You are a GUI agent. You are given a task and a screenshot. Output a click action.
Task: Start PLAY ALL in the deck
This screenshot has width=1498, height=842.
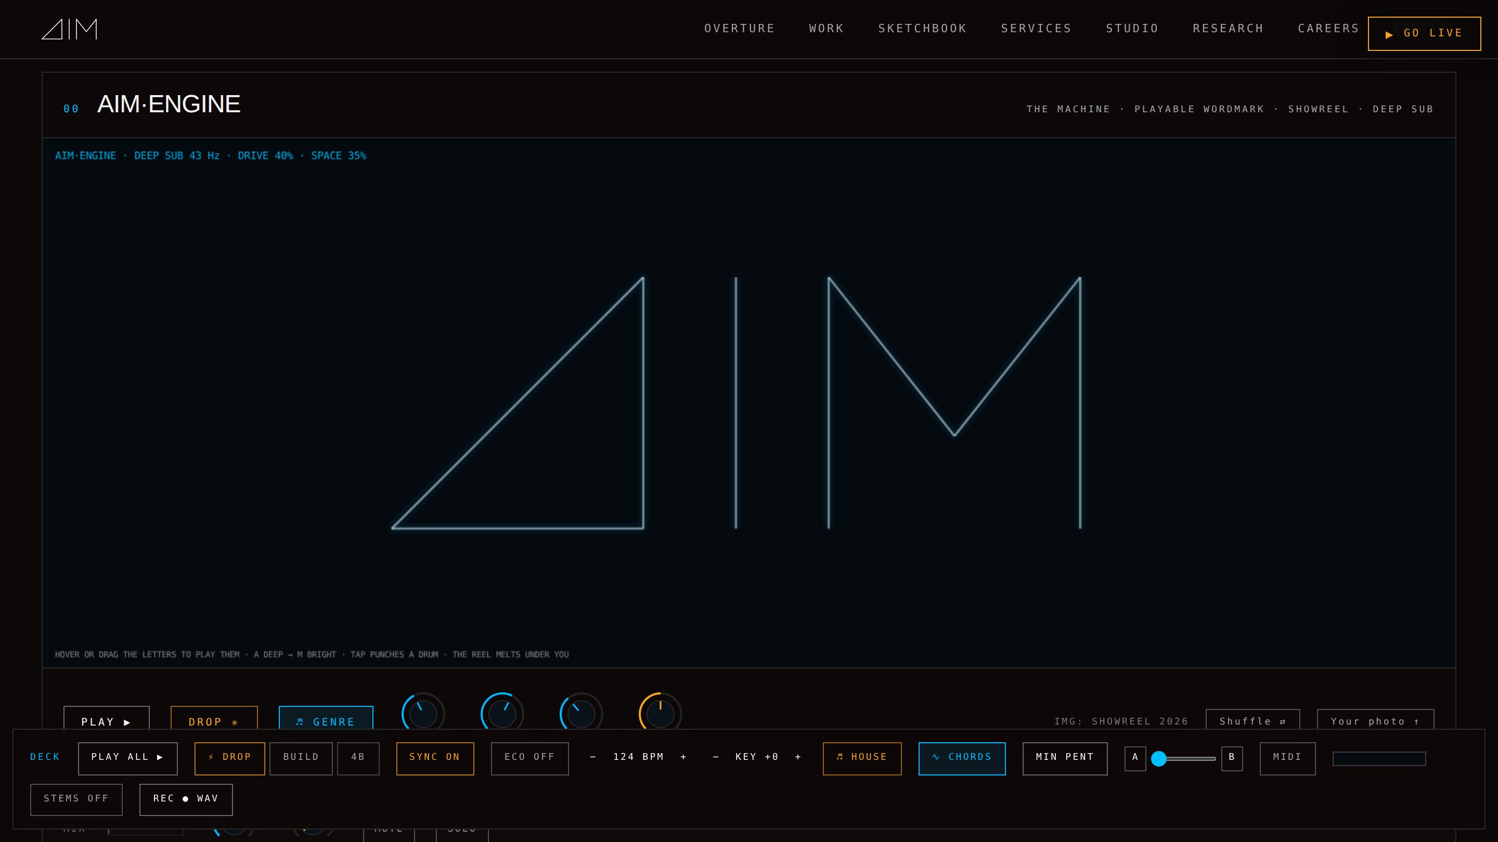coord(127,758)
